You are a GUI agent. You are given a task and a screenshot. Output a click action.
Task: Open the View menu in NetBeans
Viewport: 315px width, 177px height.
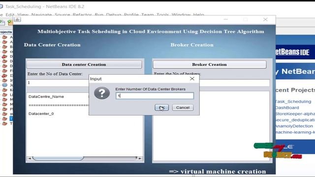tap(23, 15)
